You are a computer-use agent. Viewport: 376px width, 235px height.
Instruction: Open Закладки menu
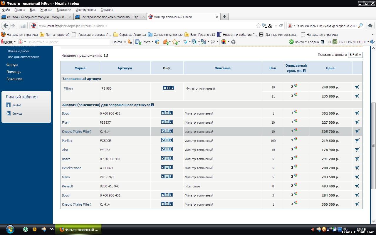click(64, 10)
